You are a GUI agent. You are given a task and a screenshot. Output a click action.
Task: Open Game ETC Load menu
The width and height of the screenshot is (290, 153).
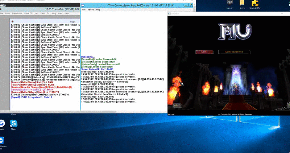(31, 13)
